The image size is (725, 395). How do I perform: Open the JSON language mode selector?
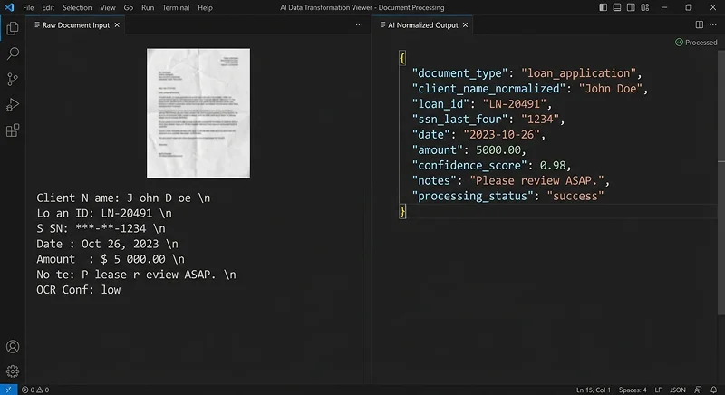677,390
